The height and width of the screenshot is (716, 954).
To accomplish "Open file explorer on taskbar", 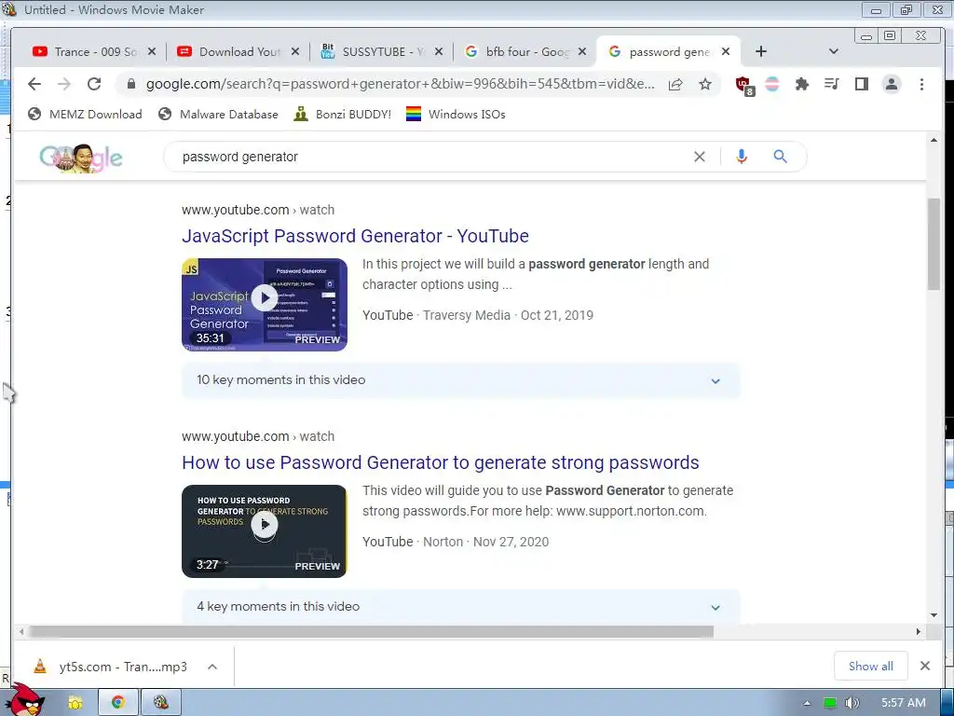I will point(75,703).
